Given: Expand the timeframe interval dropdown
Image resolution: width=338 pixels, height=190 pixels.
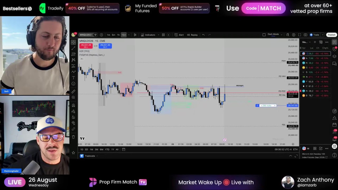Looking at the screenshot, I should [129, 35].
